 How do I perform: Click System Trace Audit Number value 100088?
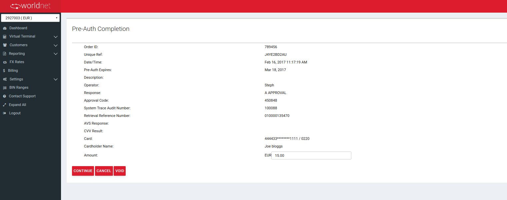(271, 108)
